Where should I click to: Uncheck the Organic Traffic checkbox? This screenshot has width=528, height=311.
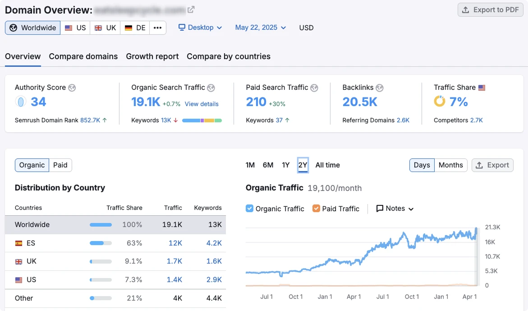click(x=250, y=209)
